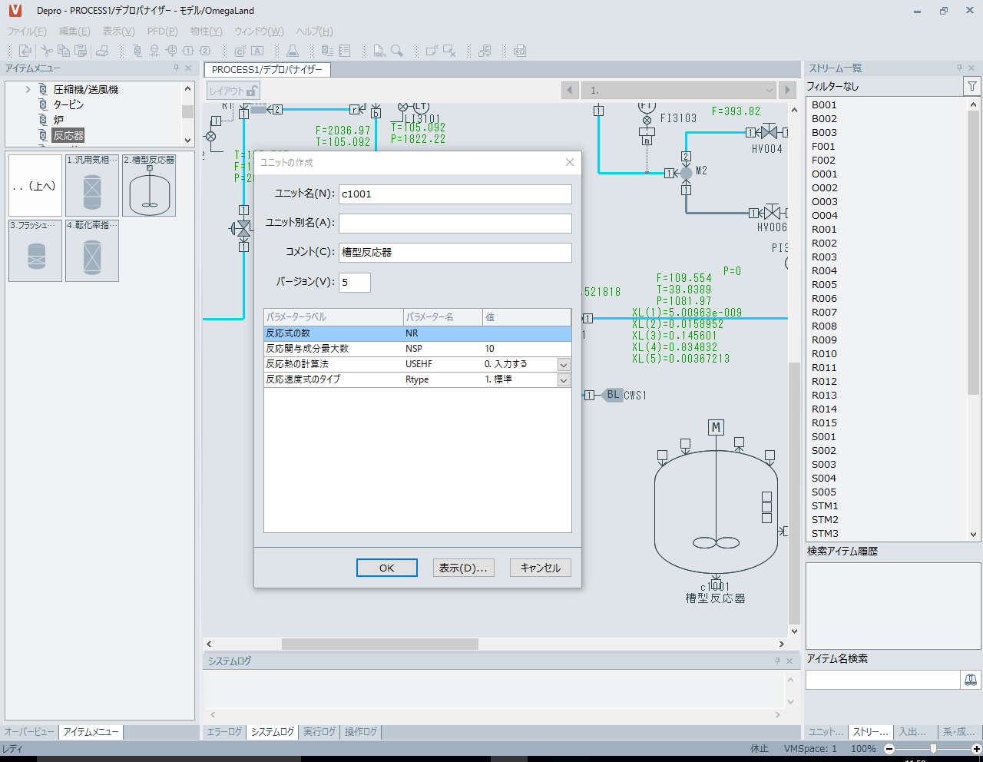Toggle the pin on ストリーム一覧 panel
The image size is (983, 762).
[959, 68]
